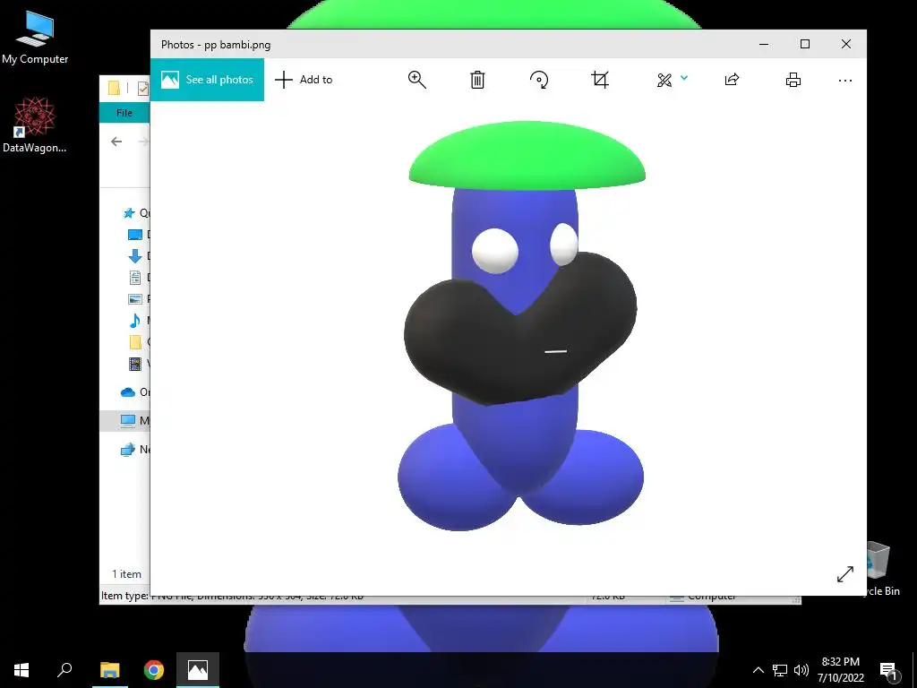917x688 pixels.
Task: Print the photo using the printer icon
Action: point(793,80)
